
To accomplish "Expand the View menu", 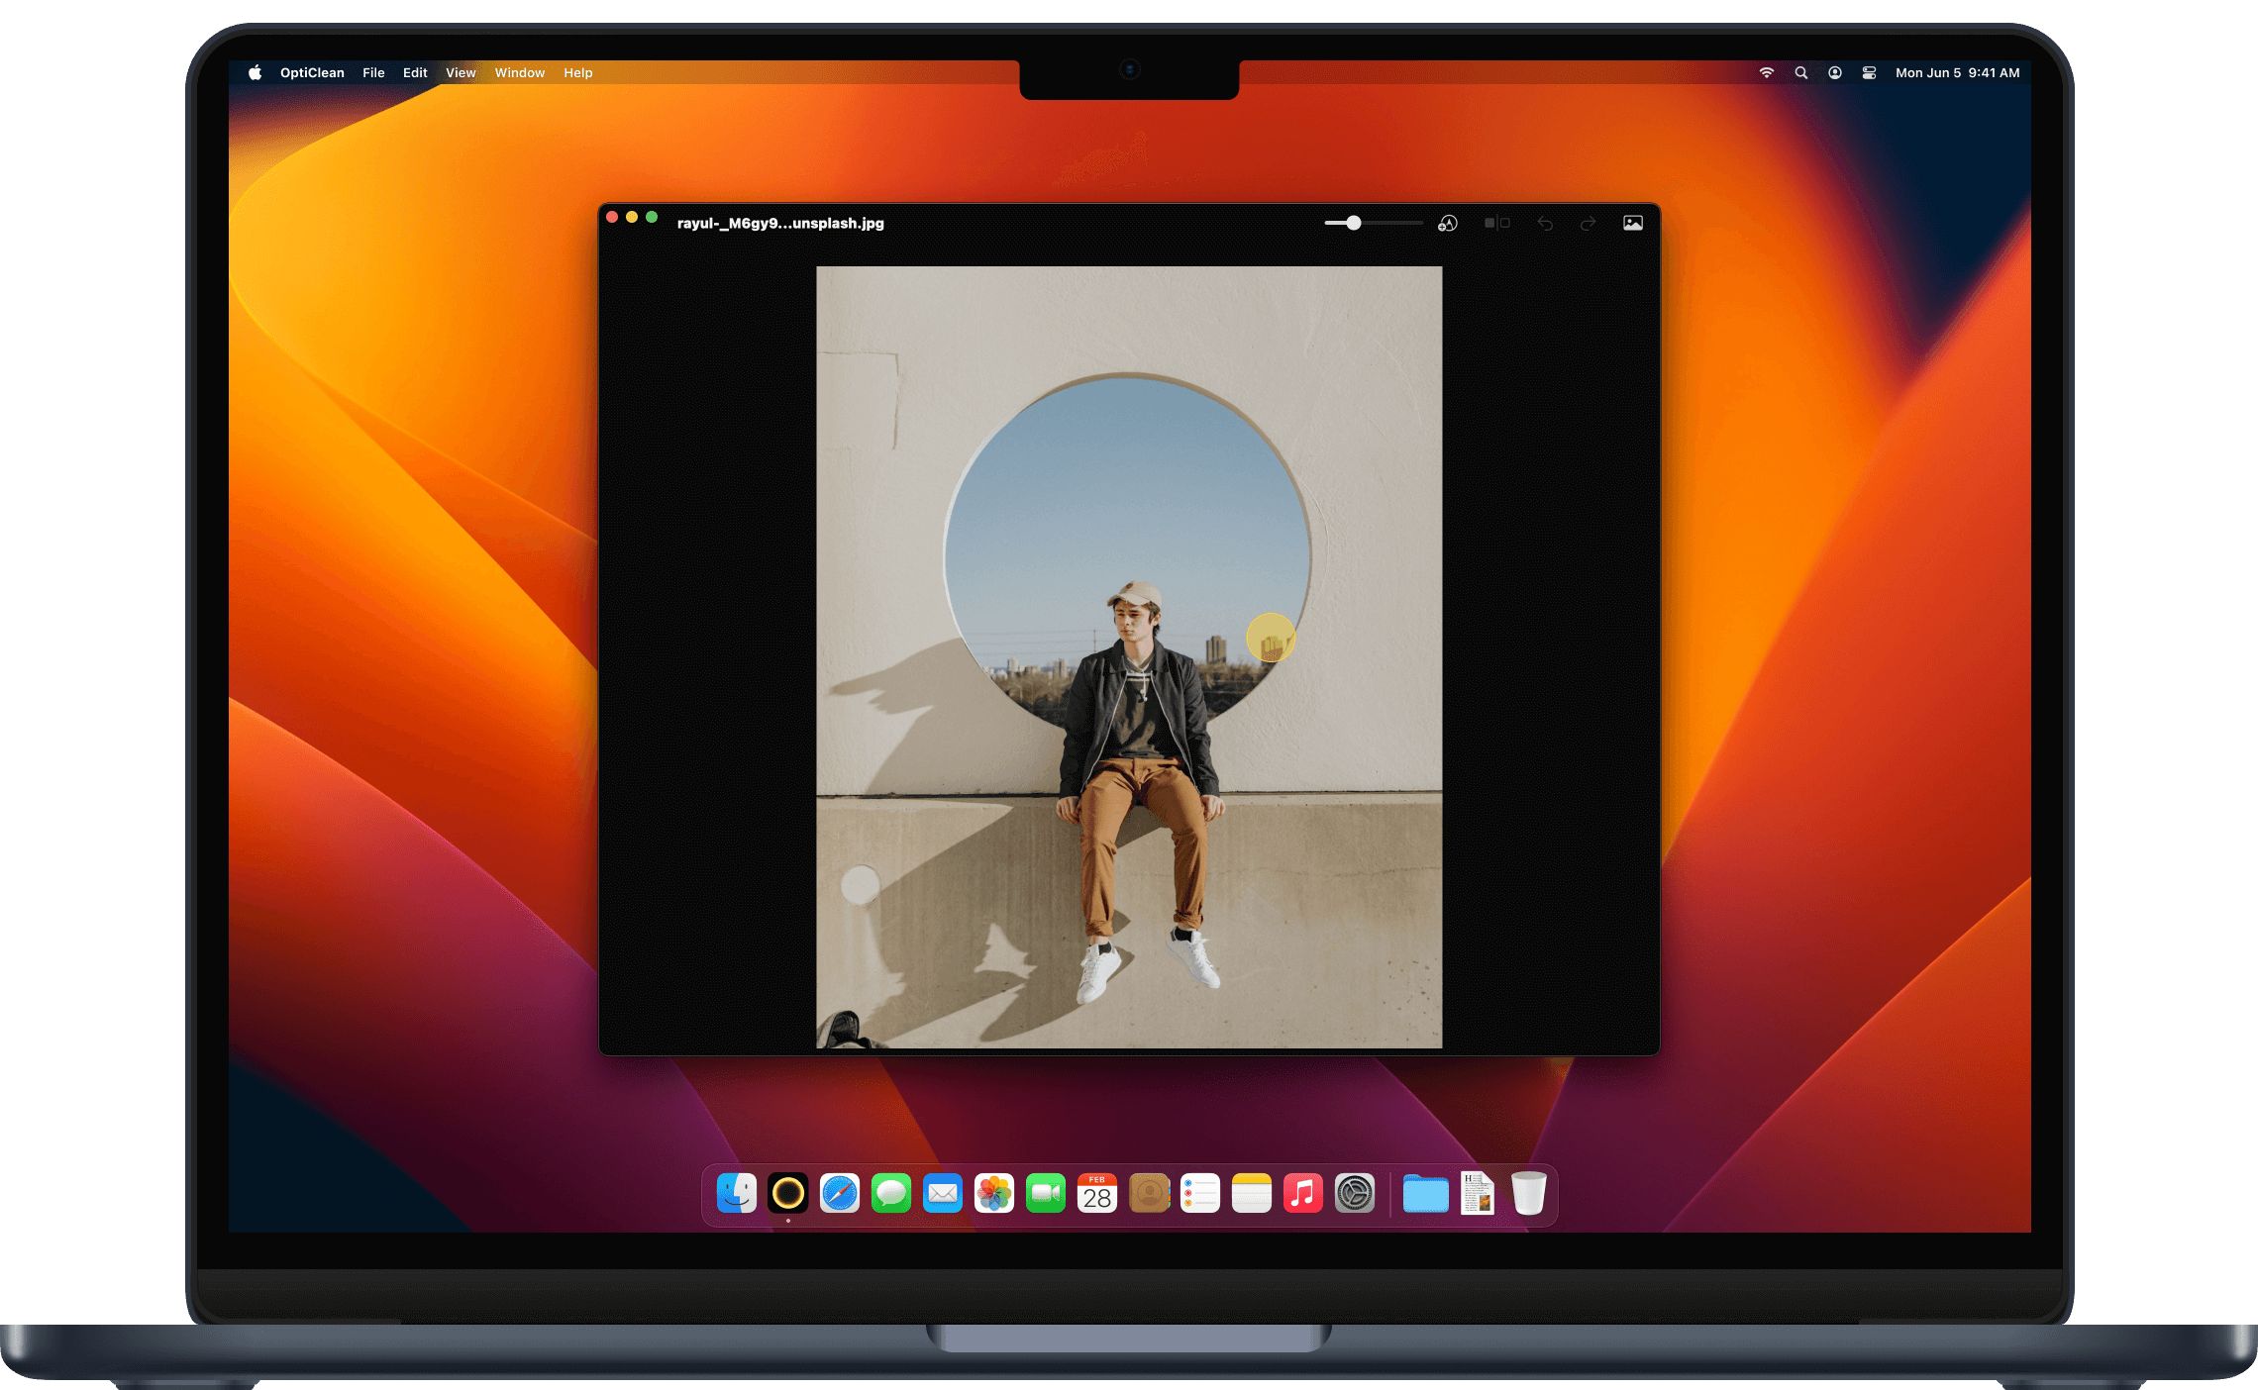I will 461,73.
